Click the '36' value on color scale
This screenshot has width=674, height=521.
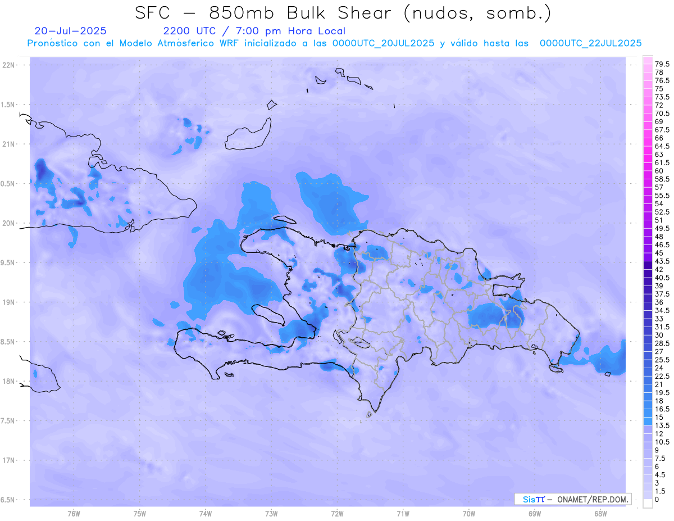[x=659, y=302]
